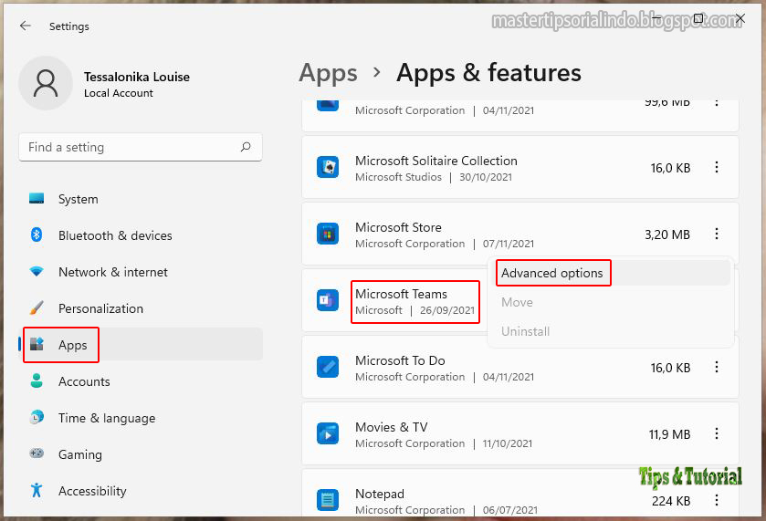This screenshot has height=521, width=766.
Task: Open Gaming settings
Action: click(x=141, y=454)
